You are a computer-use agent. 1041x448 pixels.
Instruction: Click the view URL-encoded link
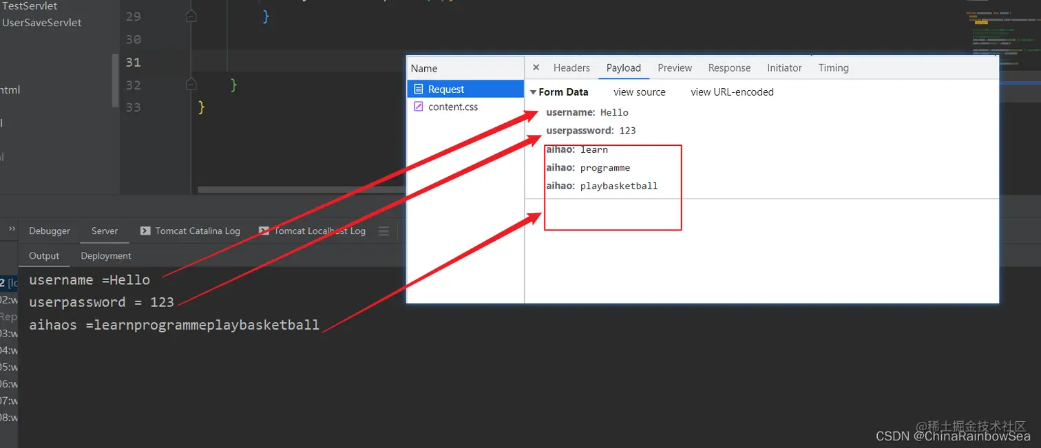pyautogui.click(x=733, y=92)
